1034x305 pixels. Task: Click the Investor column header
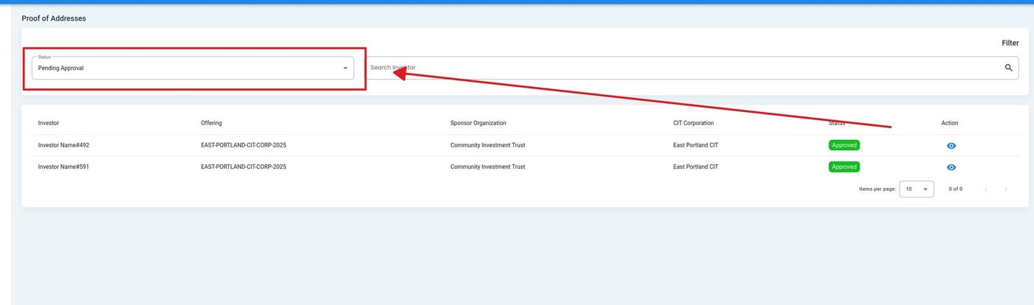[x=49, y=123]
